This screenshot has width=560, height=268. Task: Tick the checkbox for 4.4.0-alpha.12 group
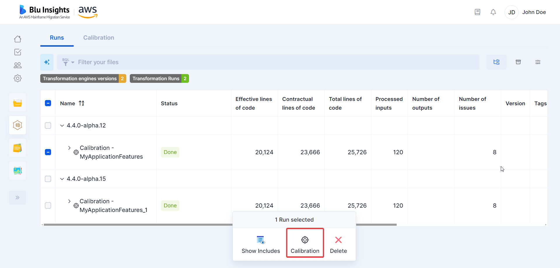click(x=48, y=125)
